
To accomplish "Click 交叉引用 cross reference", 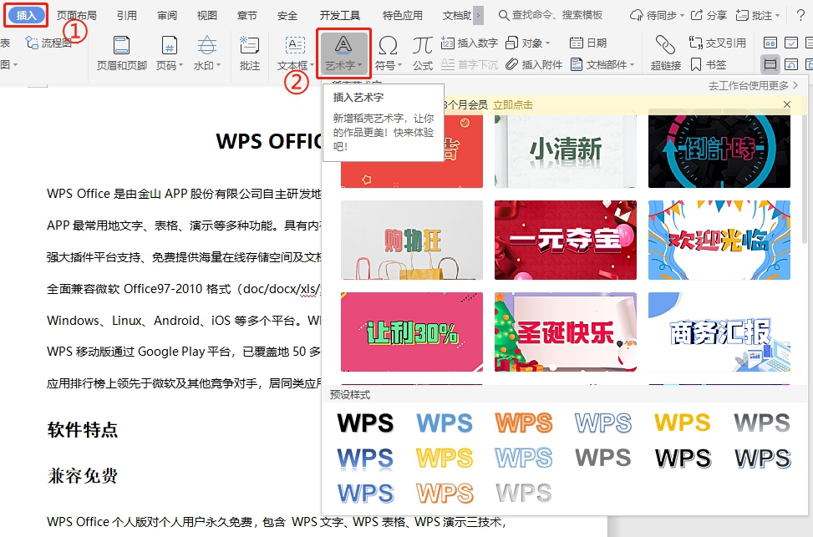I will tap(717, 43).
